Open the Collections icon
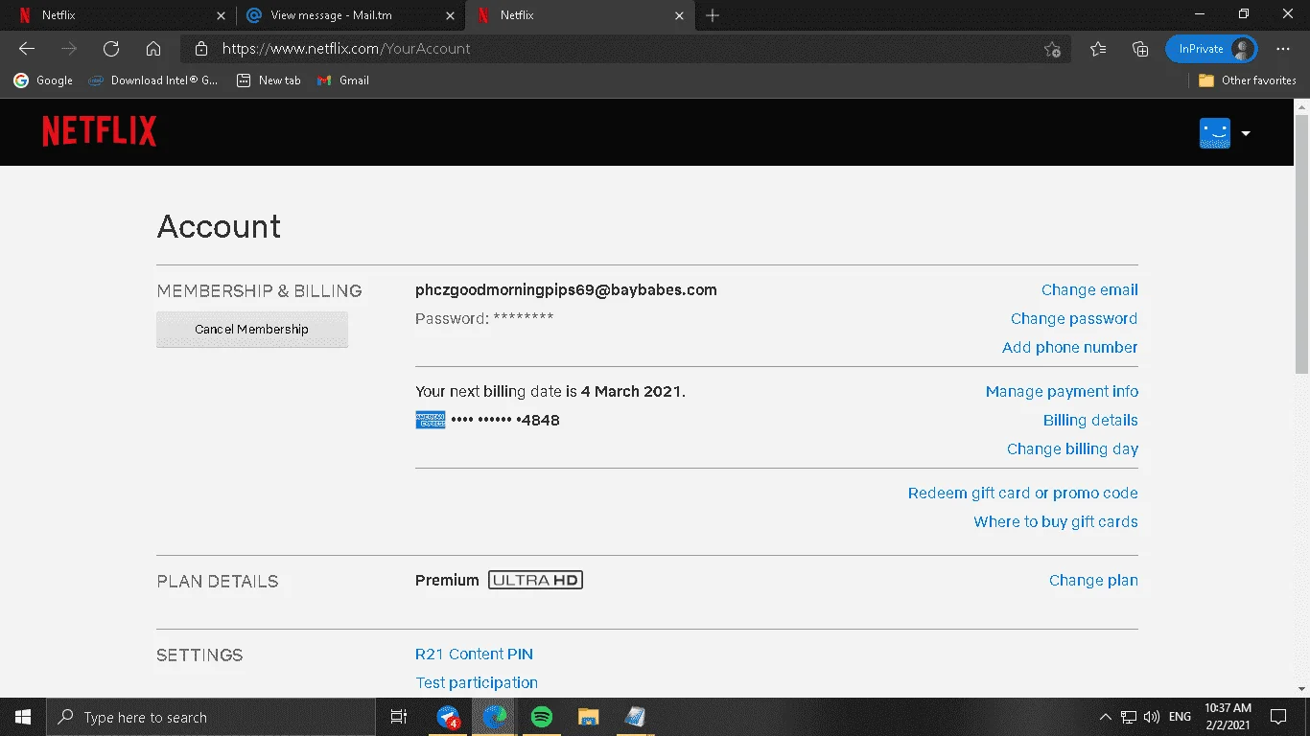This screenshot has height=736, width=1310. point(1140,49)
